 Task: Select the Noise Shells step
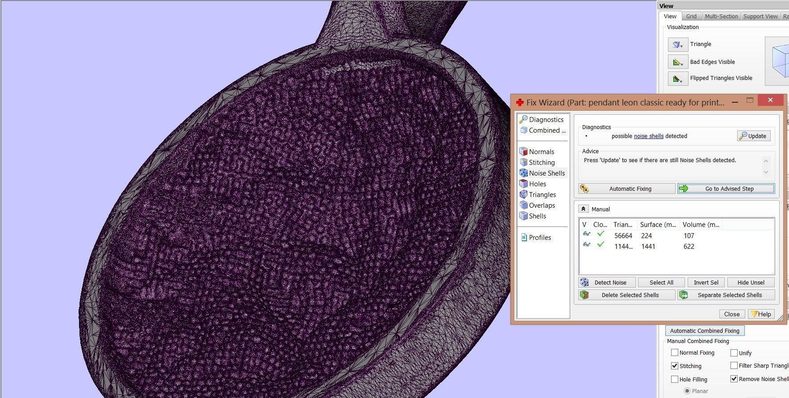pyautogui.click(x=542, y=173)
